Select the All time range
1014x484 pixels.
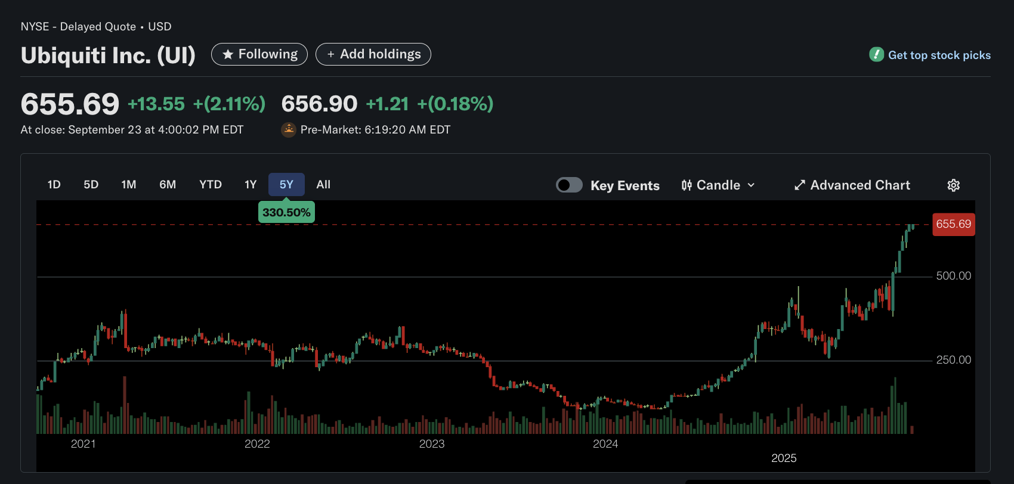click(x=323, y=185)
